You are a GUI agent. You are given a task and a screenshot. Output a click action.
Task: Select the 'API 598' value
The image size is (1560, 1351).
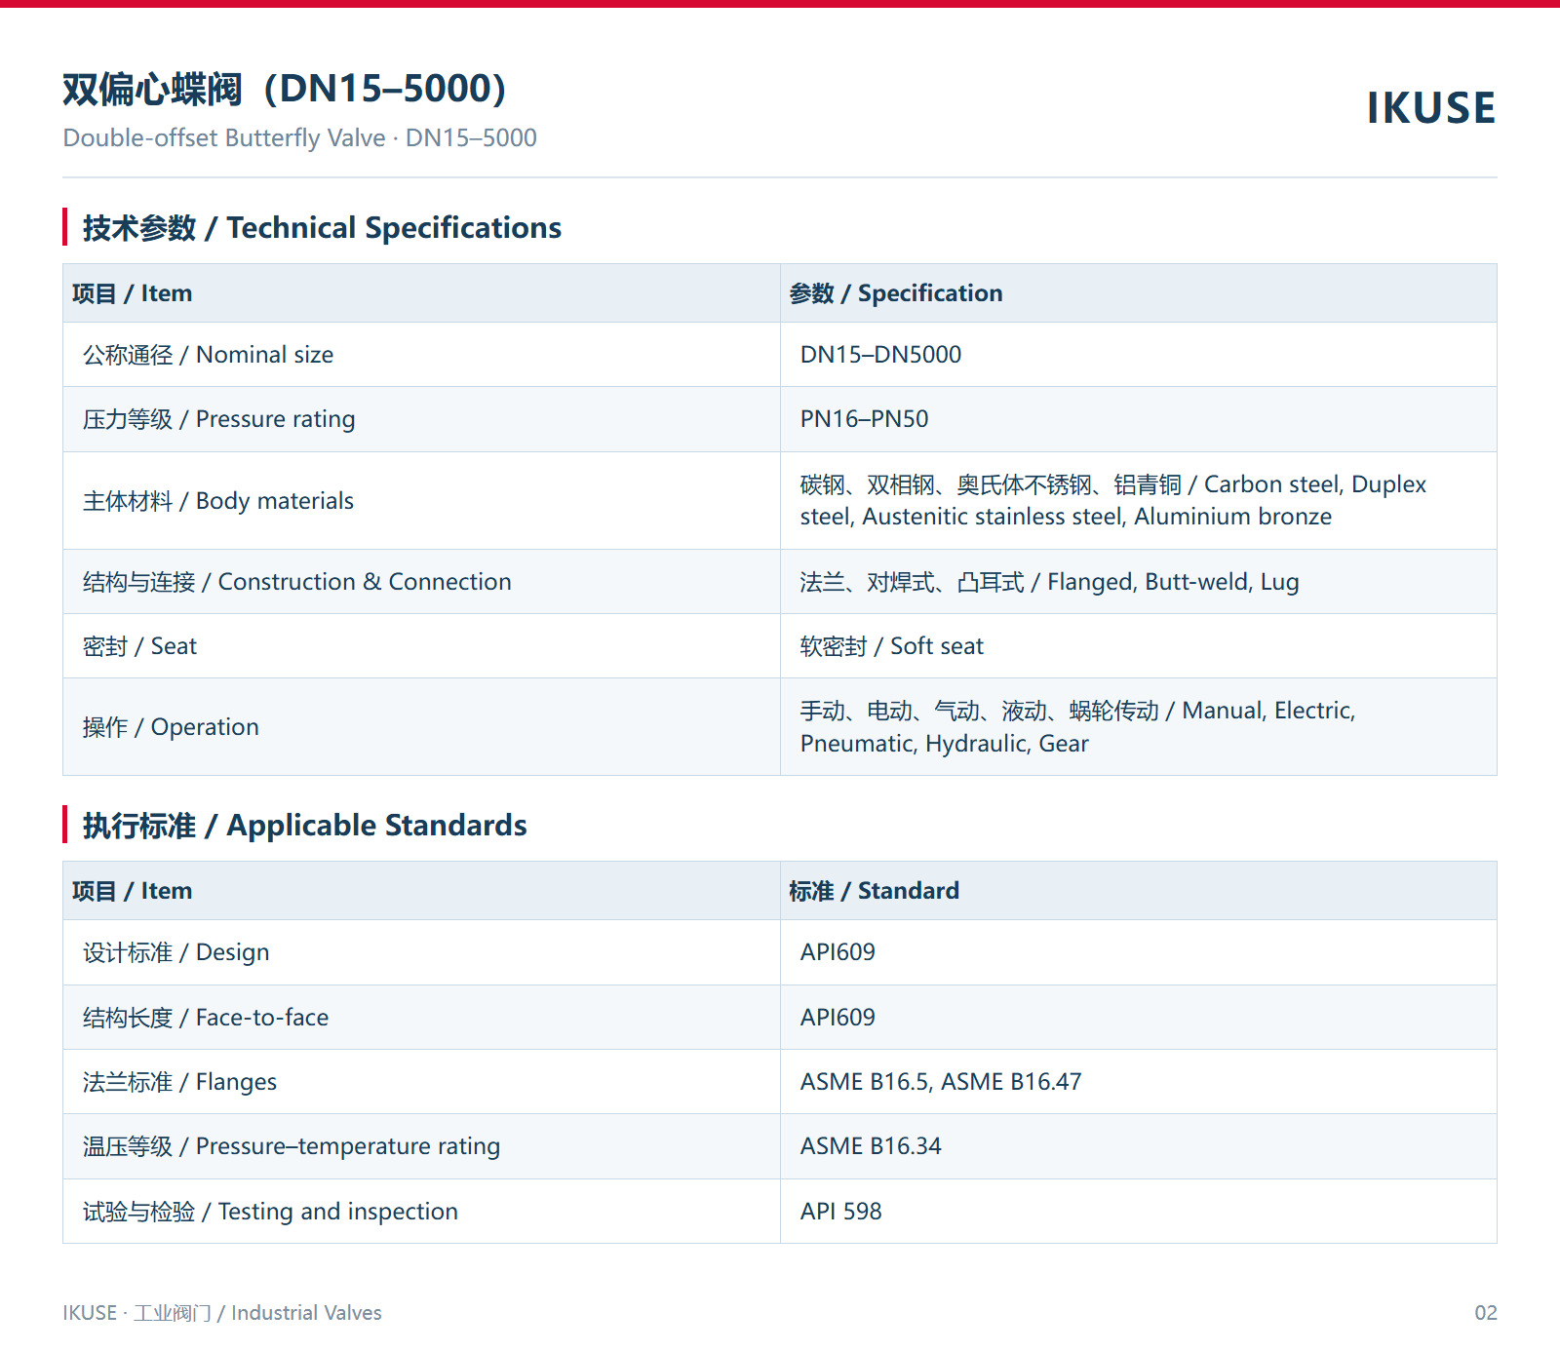tap(840, 1212)
